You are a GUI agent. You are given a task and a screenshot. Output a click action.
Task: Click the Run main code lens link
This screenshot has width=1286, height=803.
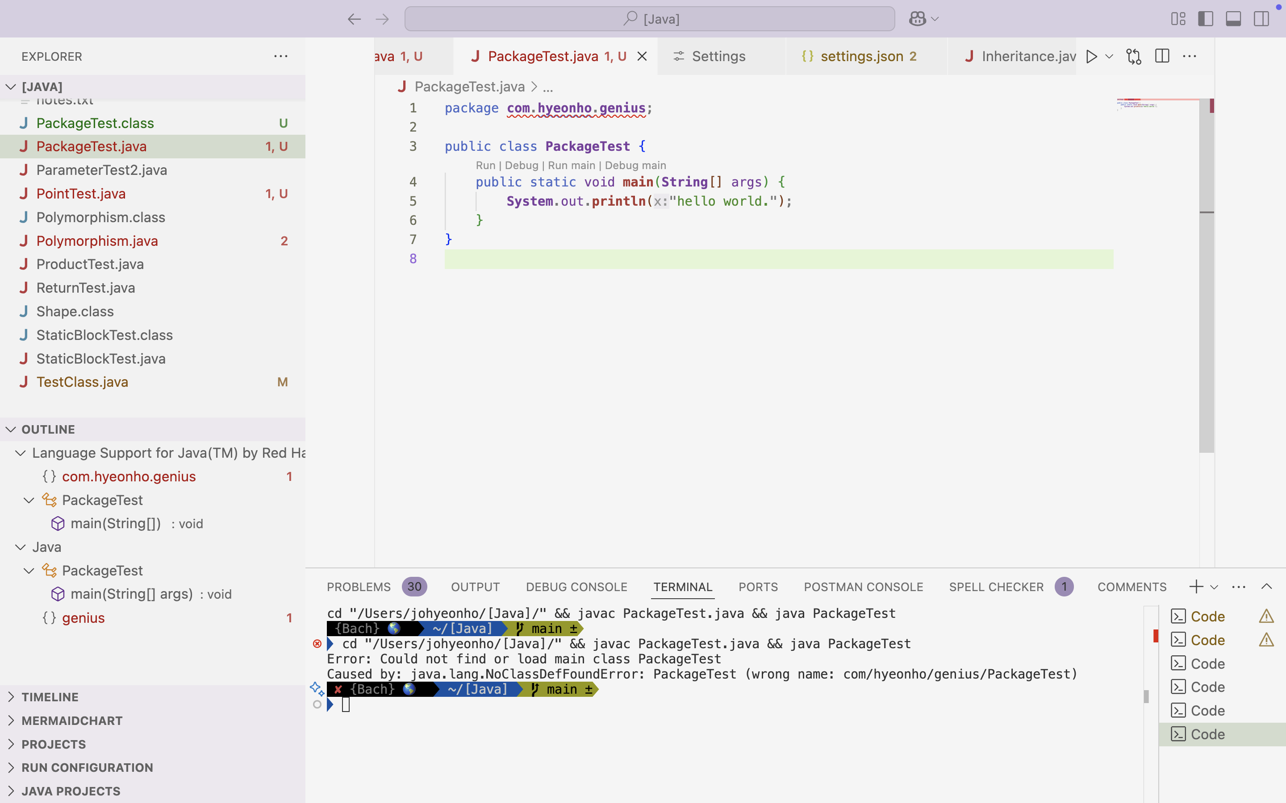(x=571, y=166)
